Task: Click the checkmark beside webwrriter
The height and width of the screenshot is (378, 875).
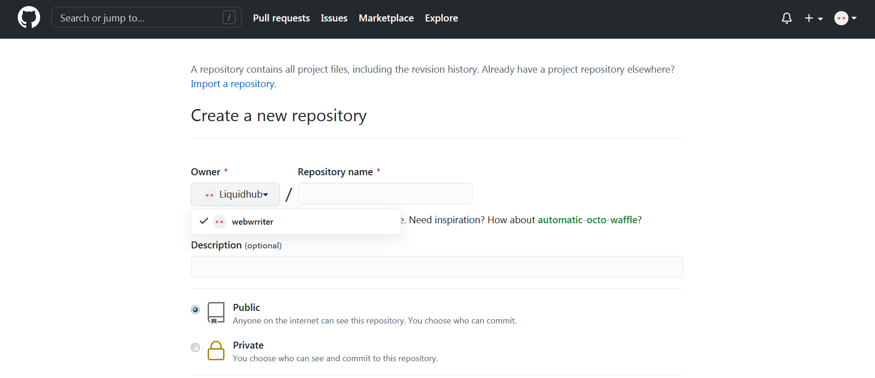Action: (x=203, y=221)
